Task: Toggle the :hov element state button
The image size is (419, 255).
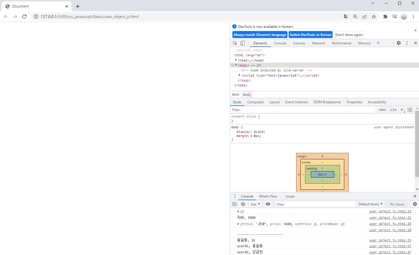Action: click(x=382, y=110)
